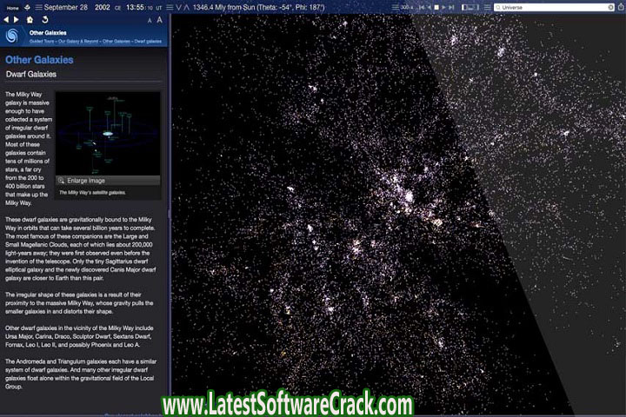Open the viewing location icon beside Home
The width and height of the screenshot is (626, 417).
point(27,8)
